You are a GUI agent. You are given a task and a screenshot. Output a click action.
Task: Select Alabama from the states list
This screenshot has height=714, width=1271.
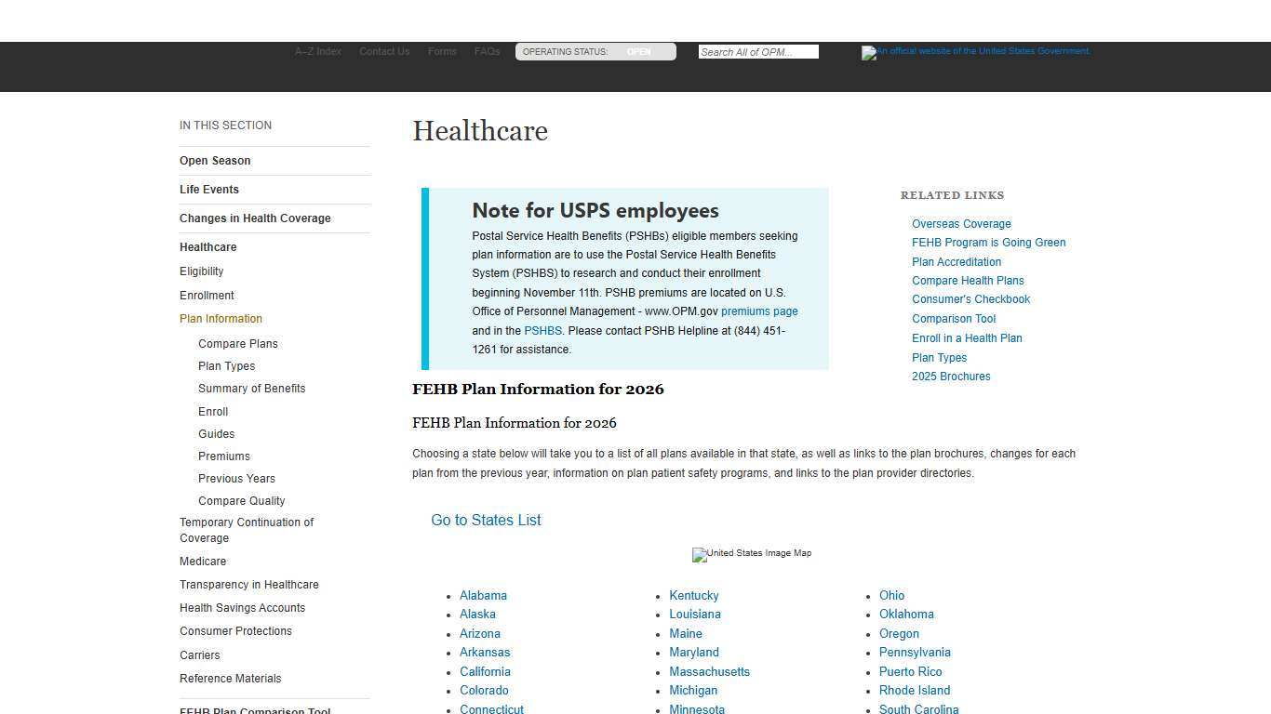click(483, 595)
